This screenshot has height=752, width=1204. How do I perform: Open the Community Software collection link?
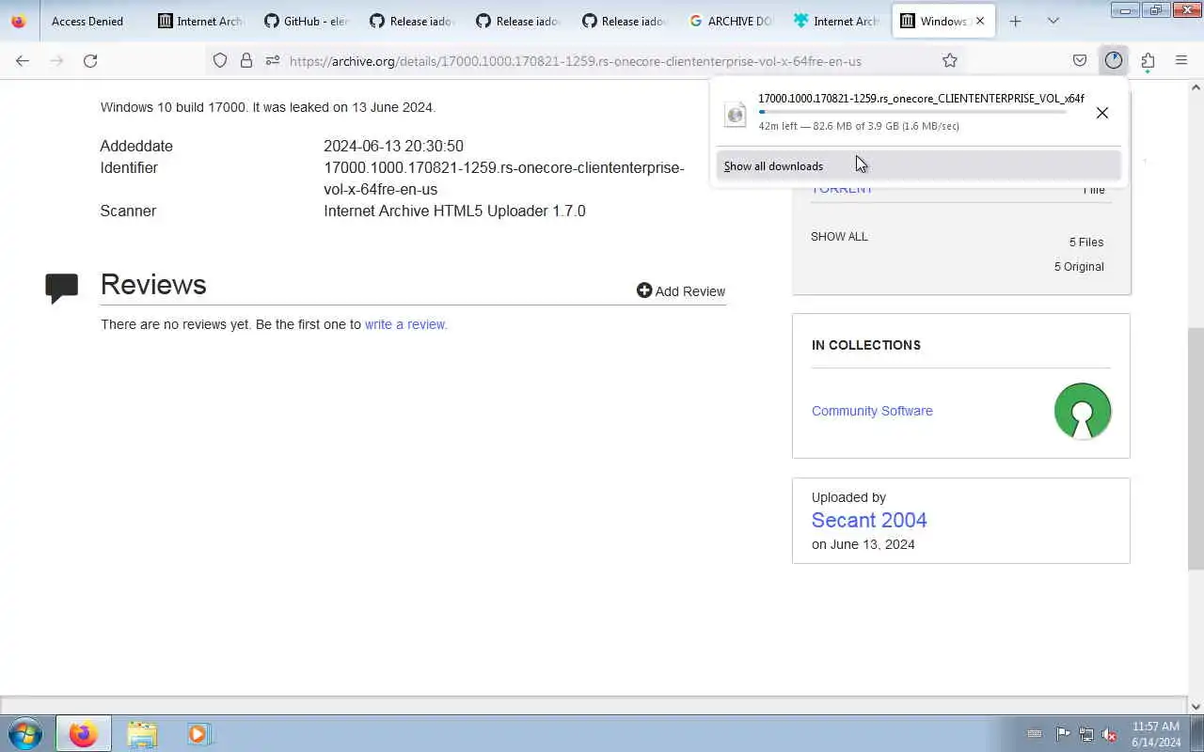(x=872, y=411)
